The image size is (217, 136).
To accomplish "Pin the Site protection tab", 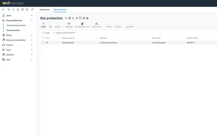I will [x=77, y=18].
